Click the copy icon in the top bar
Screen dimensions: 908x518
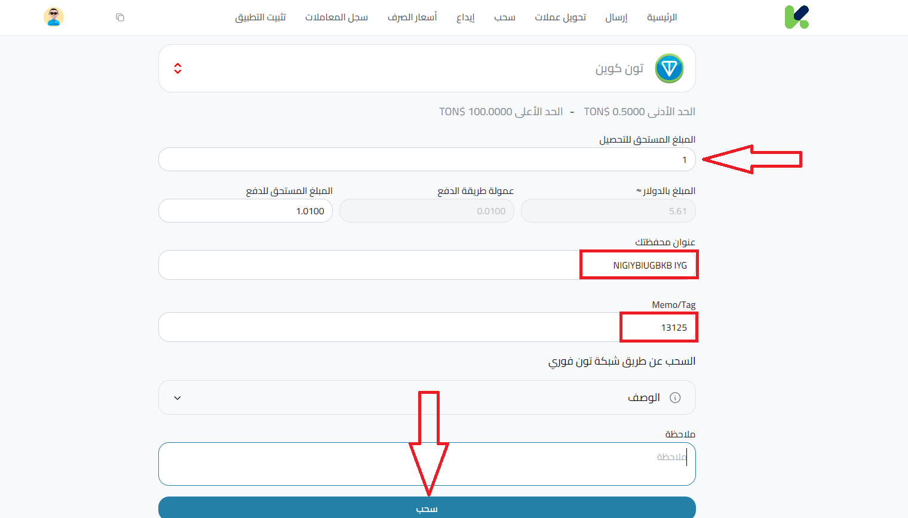[x=120, y=17]
